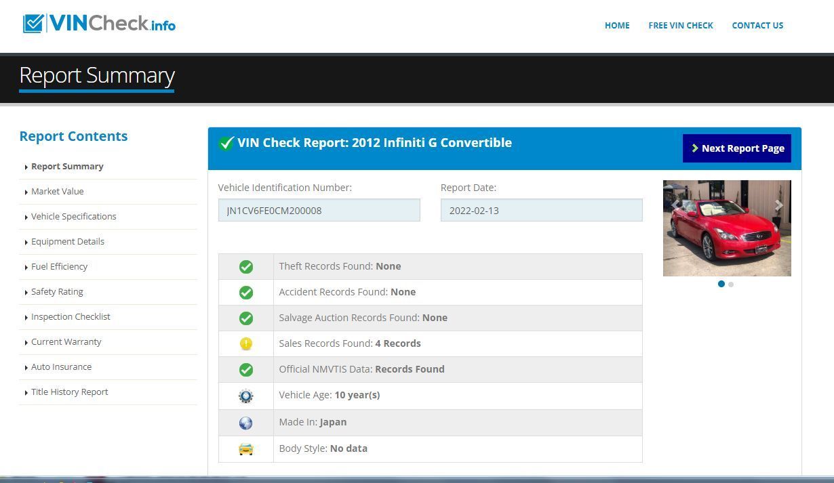Click the red Infiniti convertible photo
Viewport: 834px width, 483px height.
point(727,228)
